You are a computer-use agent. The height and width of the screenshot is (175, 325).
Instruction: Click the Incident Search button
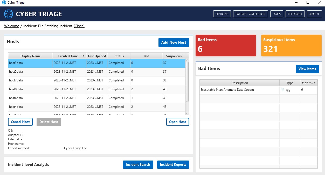[138, 165]
